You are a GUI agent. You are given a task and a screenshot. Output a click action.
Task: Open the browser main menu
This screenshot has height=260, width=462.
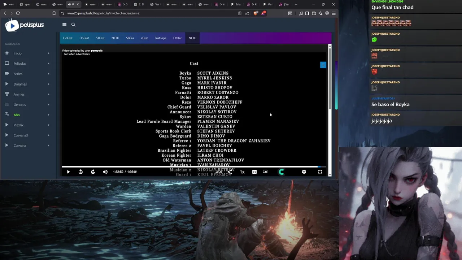click(x=334, y=13)
